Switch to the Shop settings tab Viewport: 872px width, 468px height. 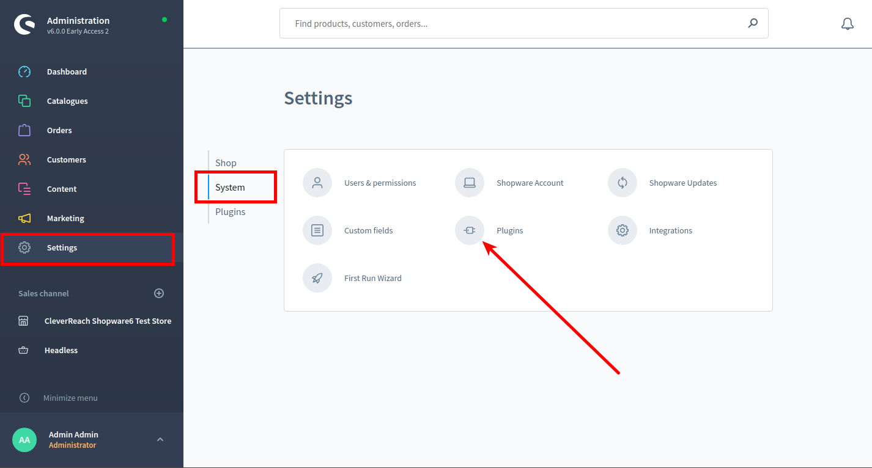coord(226,163)
